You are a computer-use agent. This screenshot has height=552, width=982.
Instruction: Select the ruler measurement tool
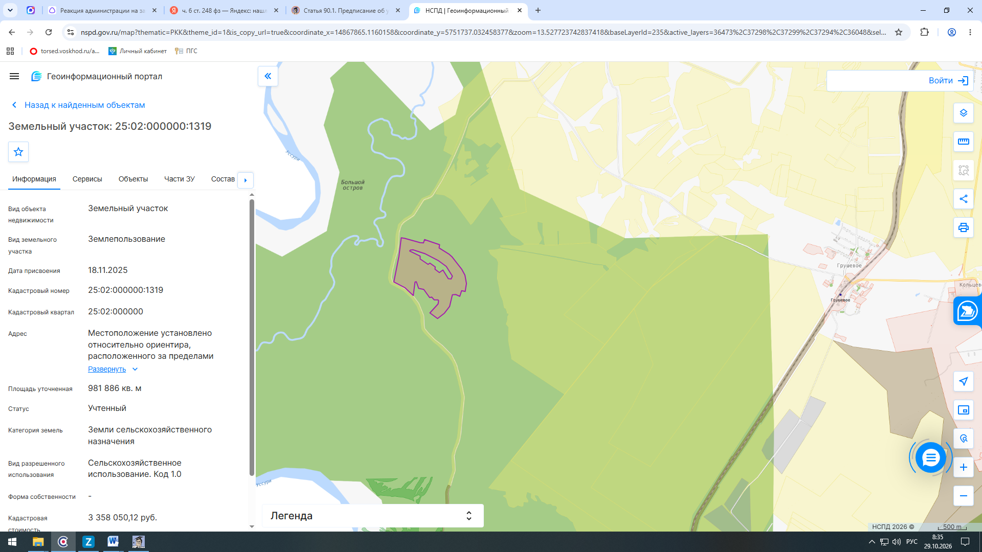tap(963, 142)
